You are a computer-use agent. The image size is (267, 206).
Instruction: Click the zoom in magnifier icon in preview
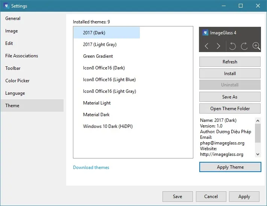coord(256,46)
